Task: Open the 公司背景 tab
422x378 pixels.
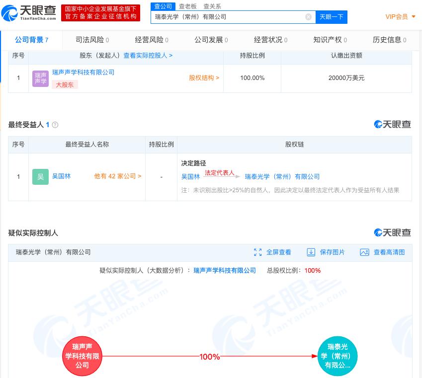Action: point(32,40)
